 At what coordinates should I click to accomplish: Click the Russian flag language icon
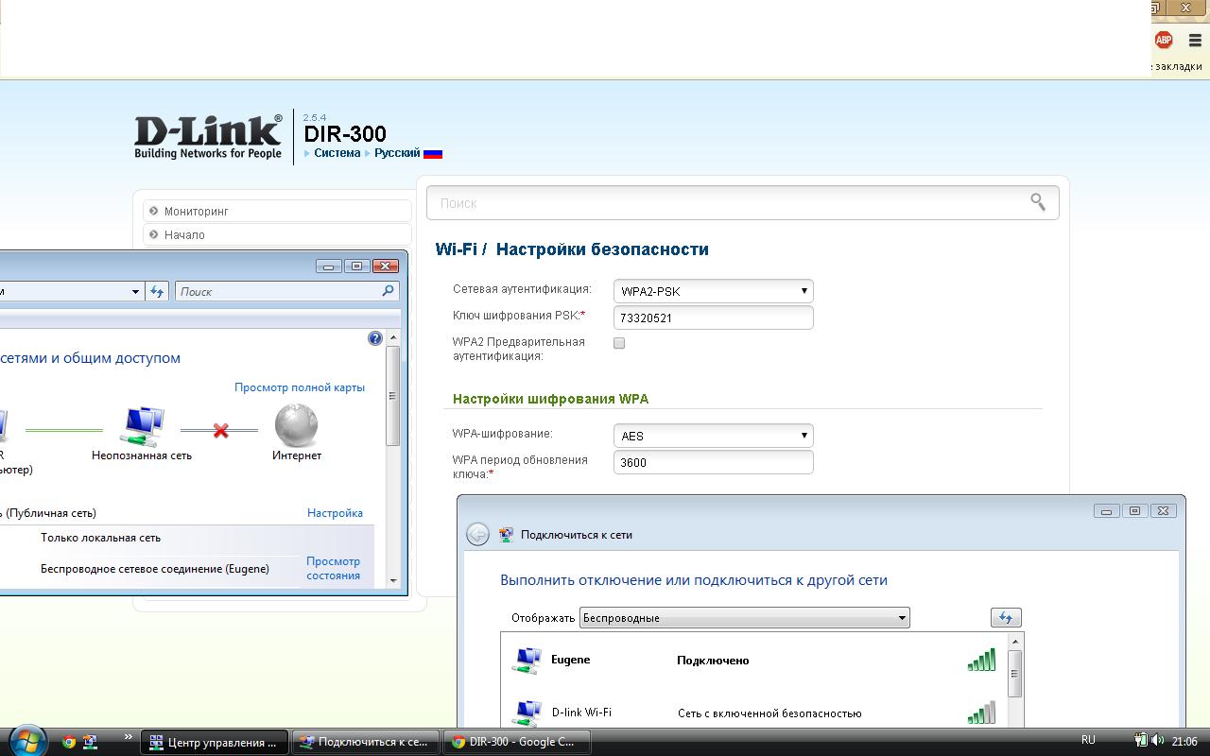(433, 153)
